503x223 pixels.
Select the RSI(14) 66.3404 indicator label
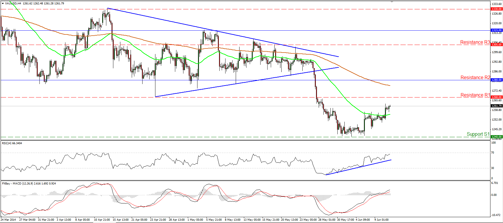pyautogui.click(x=12, y=143)
